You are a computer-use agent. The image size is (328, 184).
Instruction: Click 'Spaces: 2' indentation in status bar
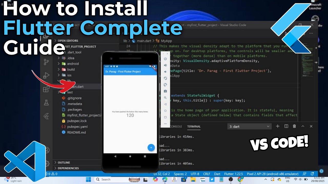pos(180,174)
